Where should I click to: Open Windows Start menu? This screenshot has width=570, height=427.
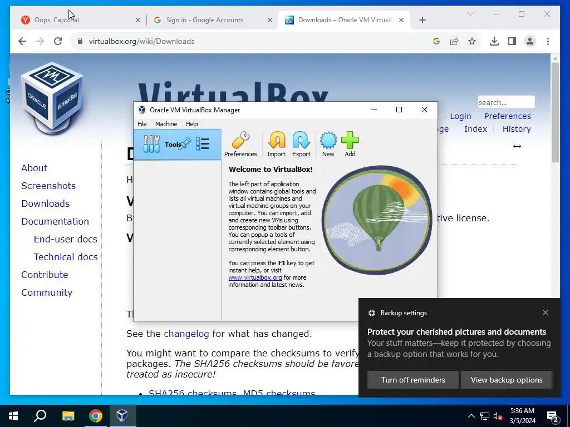pos(13,416)
